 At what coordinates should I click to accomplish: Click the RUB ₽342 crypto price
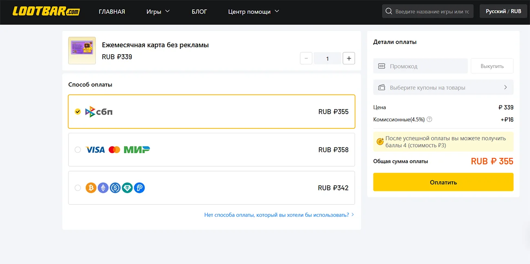coord(333,188)
